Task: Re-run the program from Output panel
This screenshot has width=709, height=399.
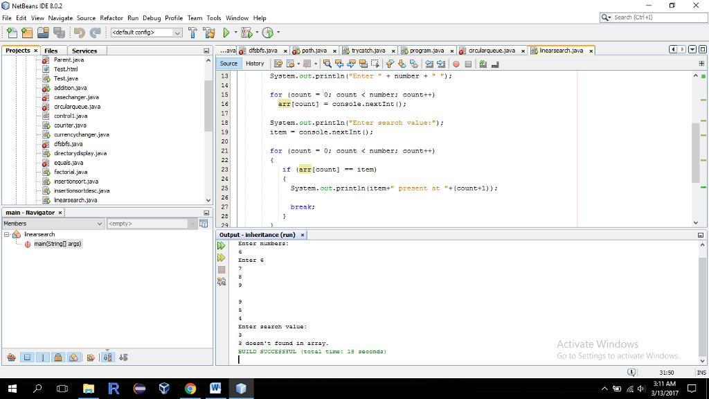Action: click(x=222, y=246)
